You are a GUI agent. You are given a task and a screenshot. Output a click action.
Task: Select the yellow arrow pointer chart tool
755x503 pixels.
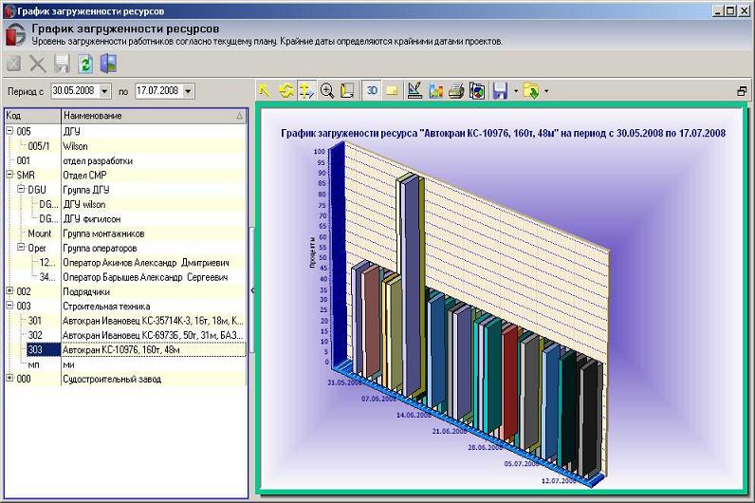point(265,90)
